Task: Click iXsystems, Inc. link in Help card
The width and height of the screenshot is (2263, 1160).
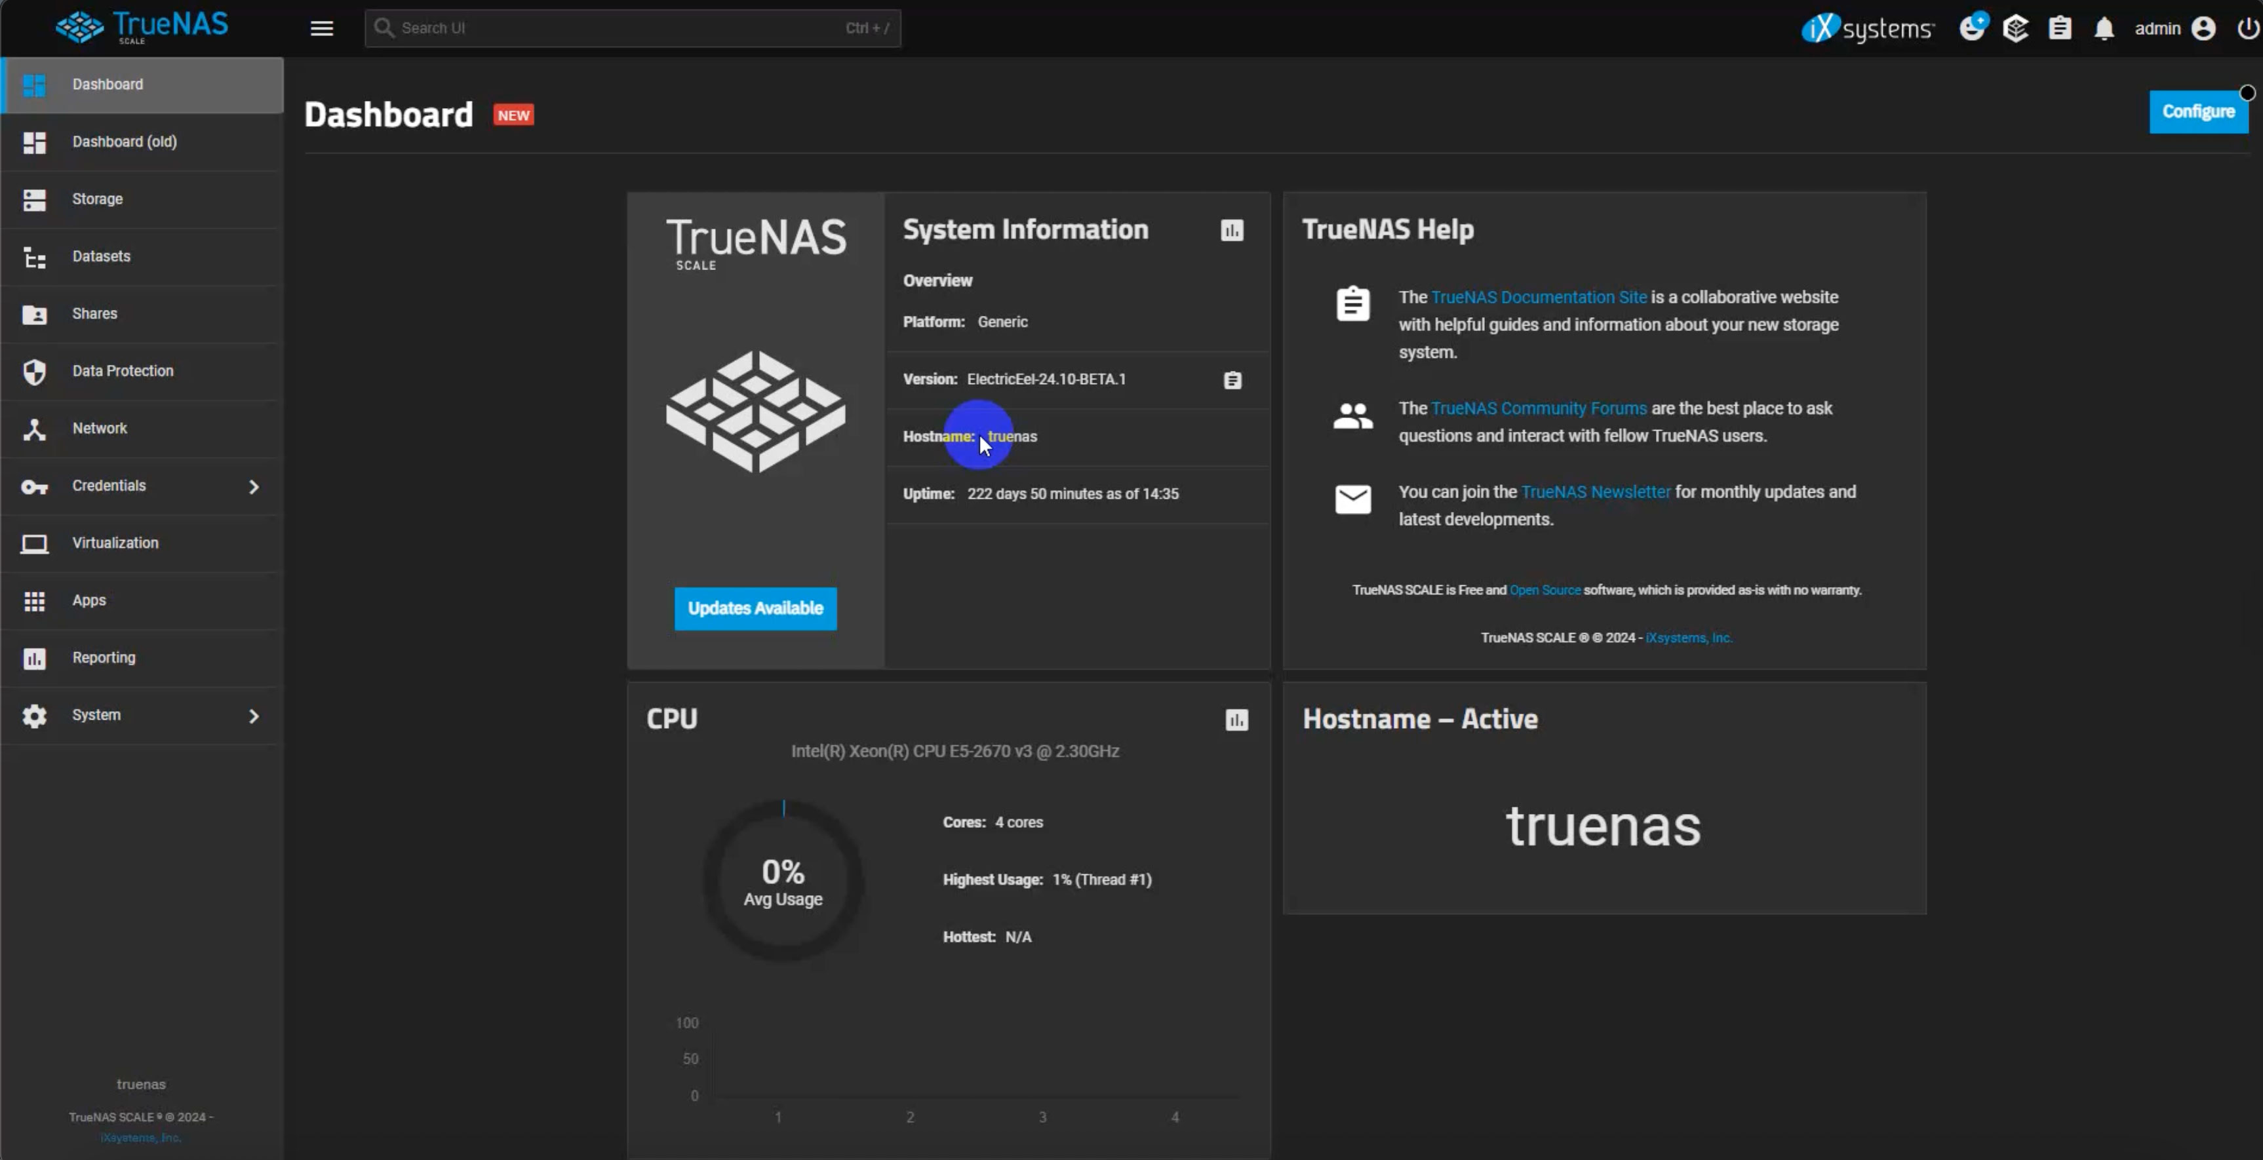Action: (1689, 638)
